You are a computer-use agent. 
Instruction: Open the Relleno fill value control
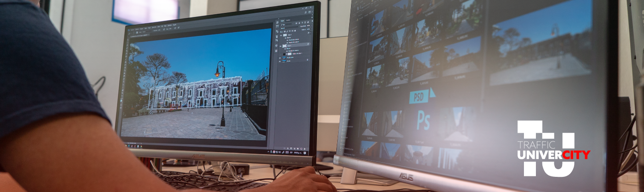coord(308,30)
